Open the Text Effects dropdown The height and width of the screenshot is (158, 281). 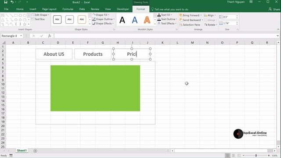coord(167,23)
